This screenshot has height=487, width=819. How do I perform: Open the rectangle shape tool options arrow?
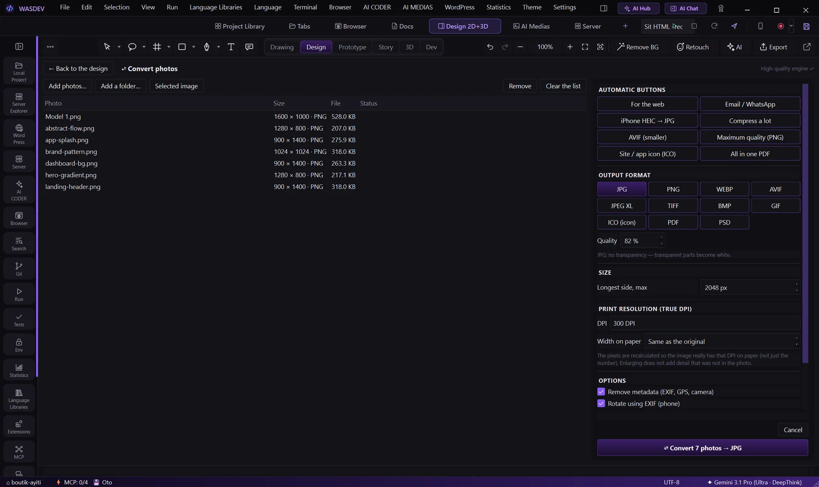(x=194, y=47)
